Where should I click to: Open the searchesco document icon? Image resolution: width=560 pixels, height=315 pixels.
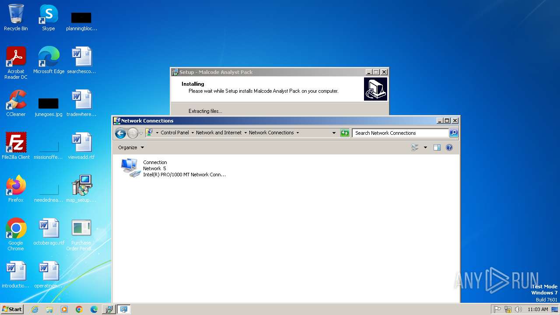(x=81, y=60)
